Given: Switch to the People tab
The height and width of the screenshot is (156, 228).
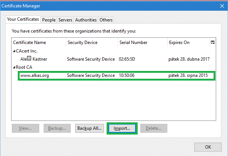Looking at the screenshot, I should (x=48, y=20).
